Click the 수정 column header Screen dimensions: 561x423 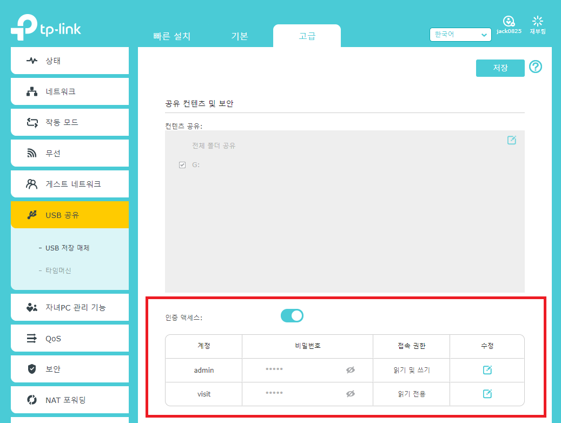pos(487,346)
